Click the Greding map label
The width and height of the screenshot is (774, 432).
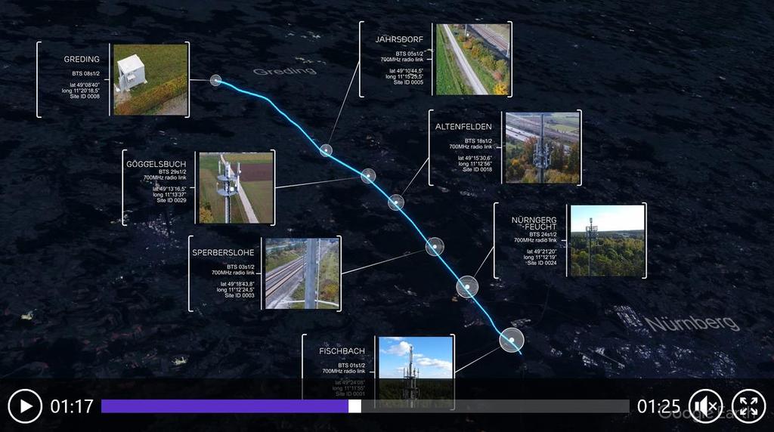[x=284, y=71]
